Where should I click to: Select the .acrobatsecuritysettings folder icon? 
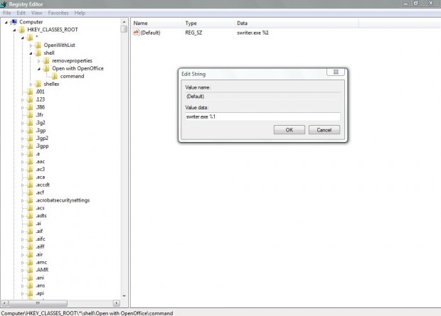tap(30, 200)
